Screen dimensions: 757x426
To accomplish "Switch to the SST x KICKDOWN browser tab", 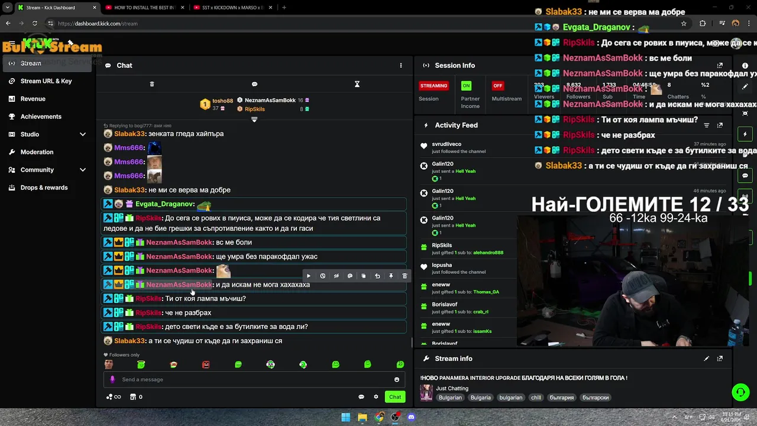I will pyautogui.click(x=234, y=8).
